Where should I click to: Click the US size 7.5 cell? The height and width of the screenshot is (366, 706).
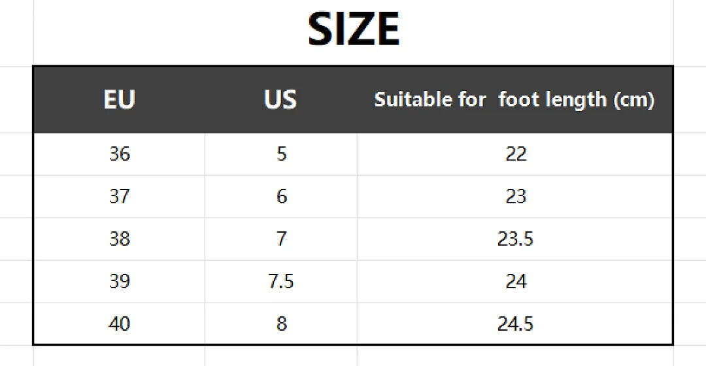click(x=281, y=282)
